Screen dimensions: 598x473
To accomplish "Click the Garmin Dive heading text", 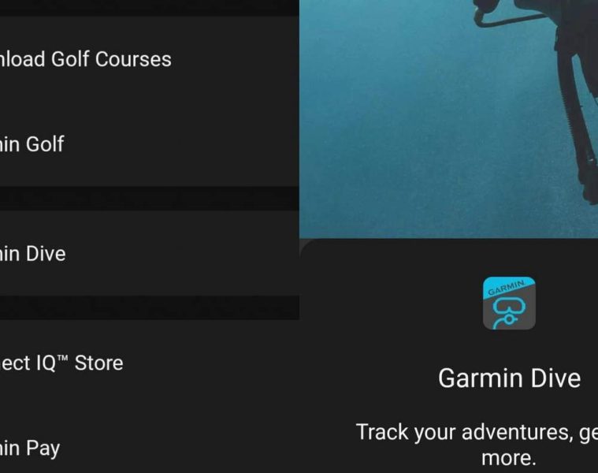I will (x=509, y=378).
